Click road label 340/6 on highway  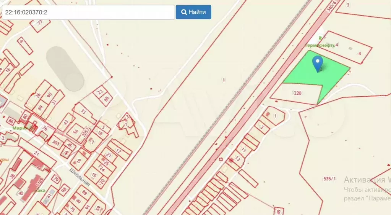pos(331,6)
